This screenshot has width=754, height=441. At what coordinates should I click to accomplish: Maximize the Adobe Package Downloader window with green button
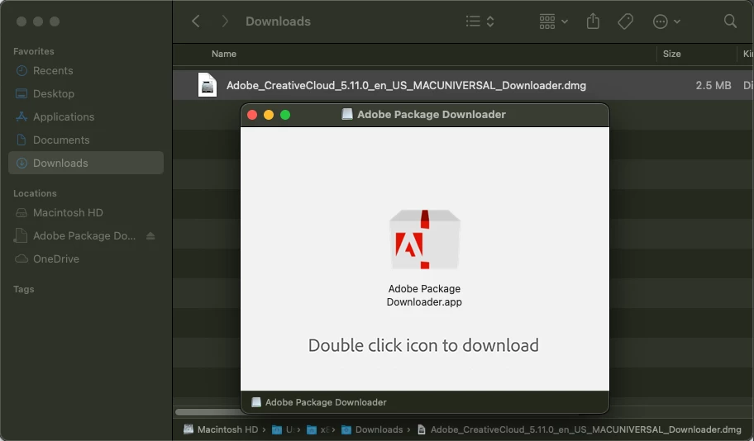(285, 115)
